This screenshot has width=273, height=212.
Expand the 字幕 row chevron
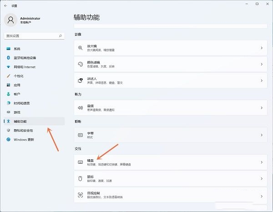tap(261, 135)
